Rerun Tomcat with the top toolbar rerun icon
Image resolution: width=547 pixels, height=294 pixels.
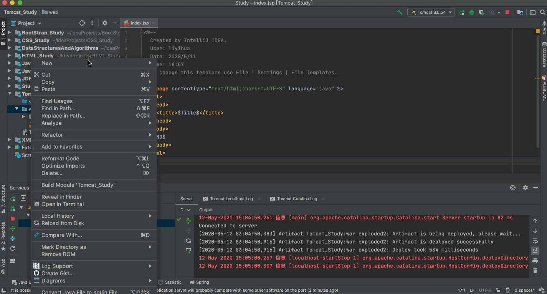pos(462,12)
